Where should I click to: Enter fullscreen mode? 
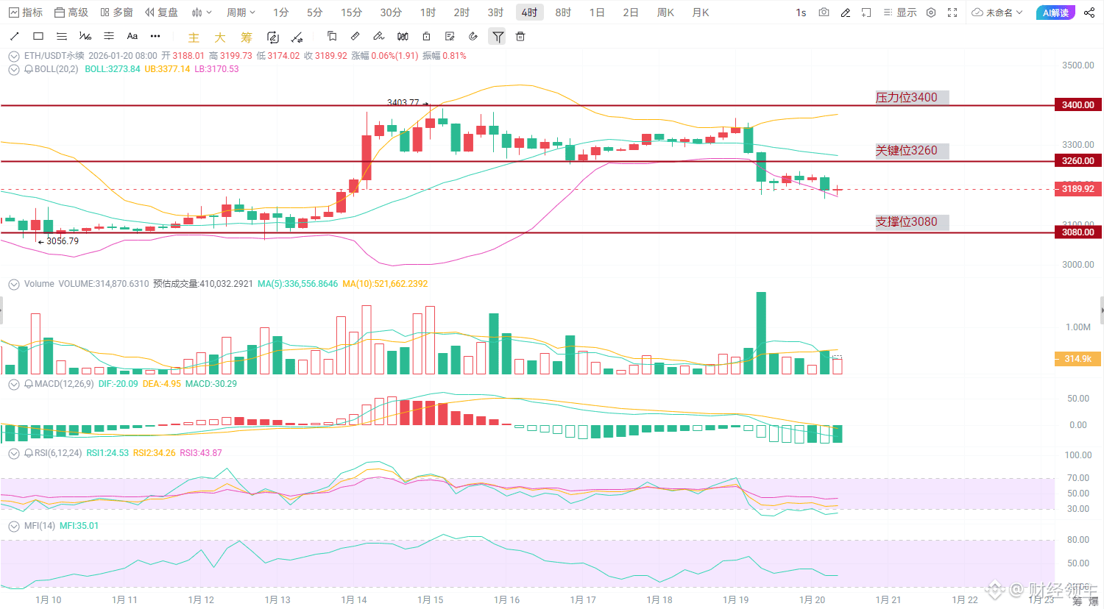(x=952, y=13)
